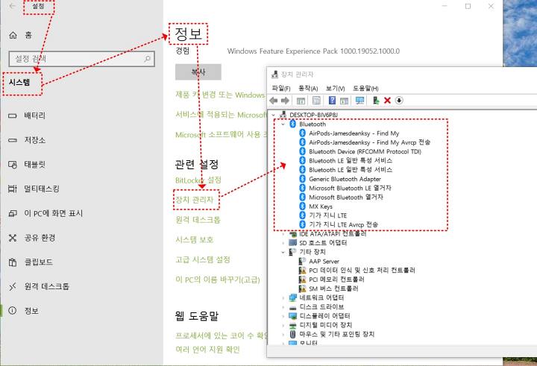Go to 홈 in the Settings sidebar

point(28,35)
